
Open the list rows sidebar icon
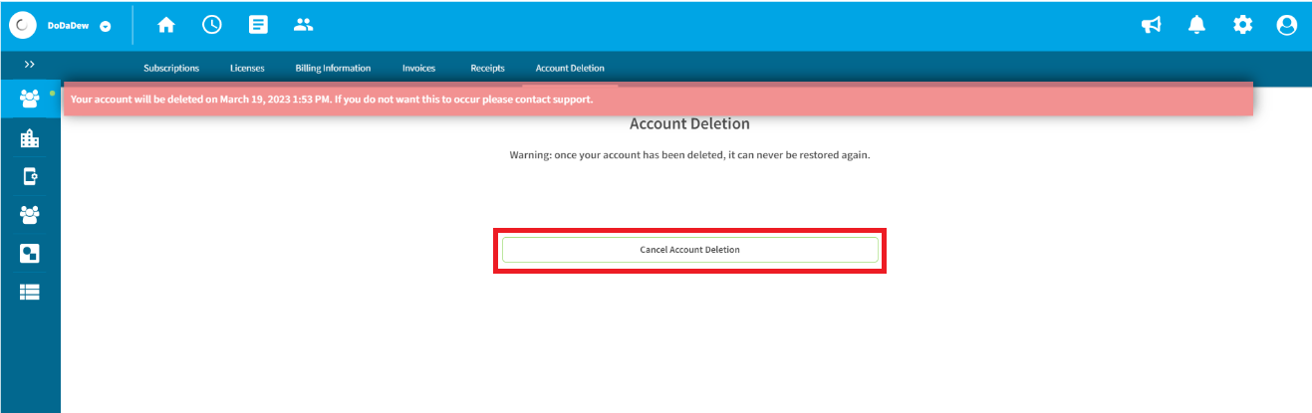click(30, 292)
